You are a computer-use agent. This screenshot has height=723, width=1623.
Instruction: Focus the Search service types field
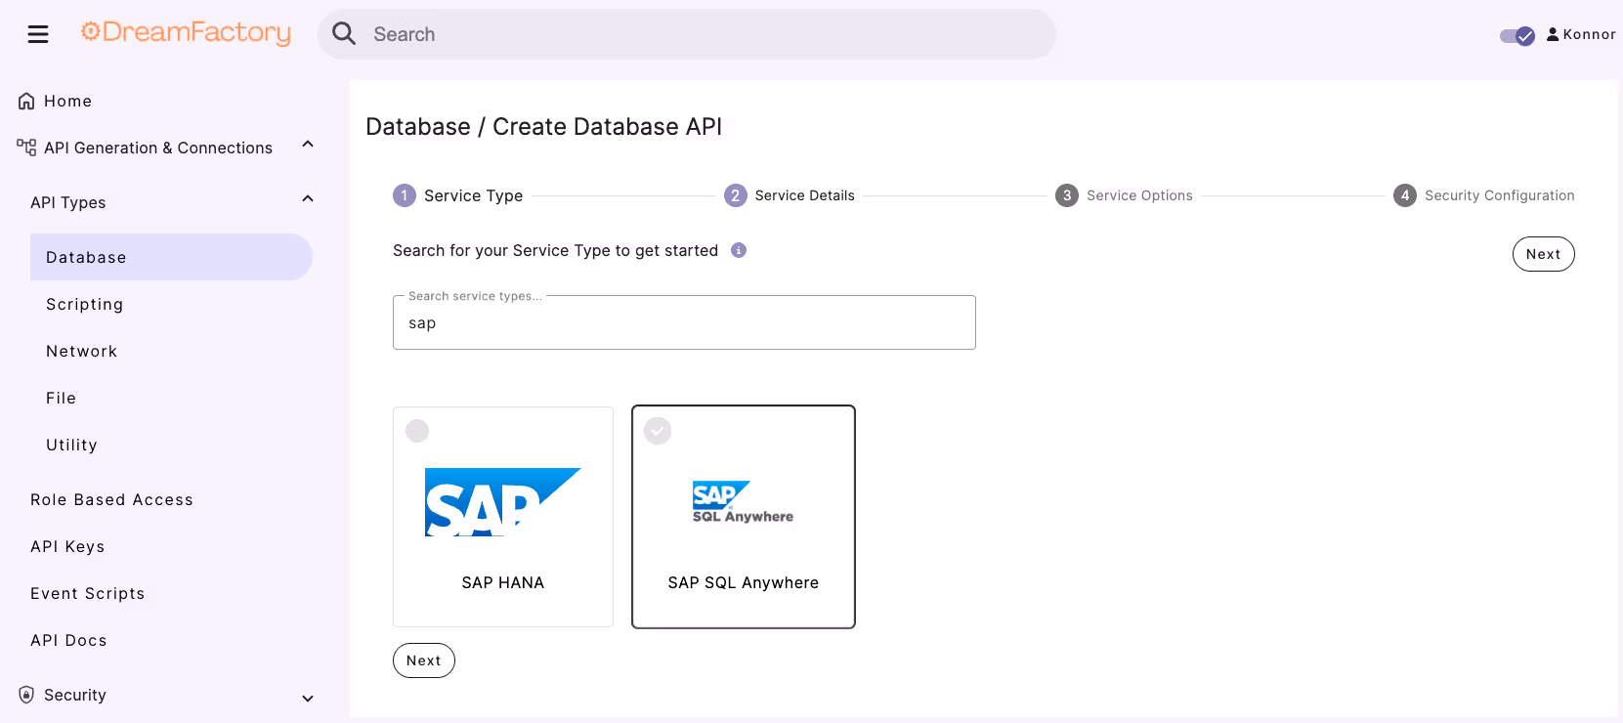[684, 322]
